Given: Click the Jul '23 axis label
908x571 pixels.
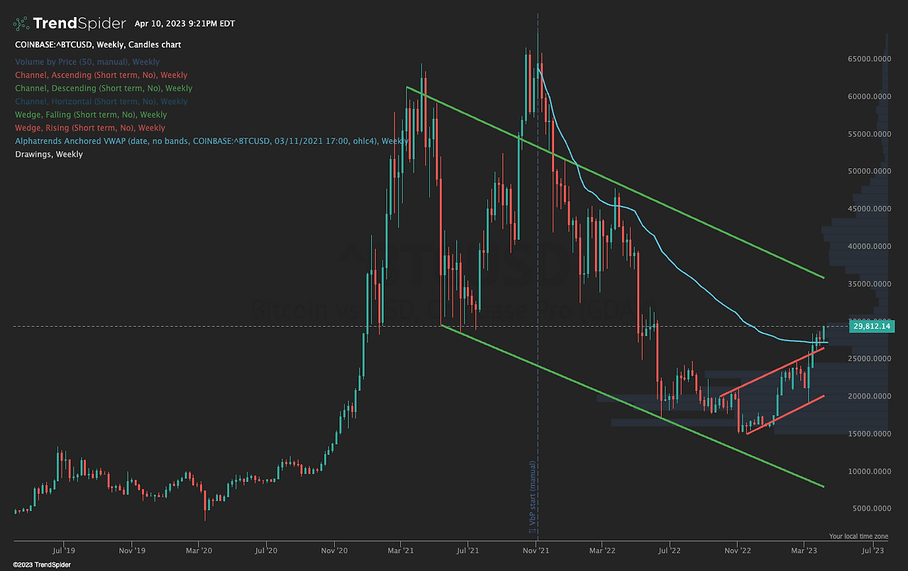Looking at the screenshot, I should pyautogui.click(x=872, y=550).
